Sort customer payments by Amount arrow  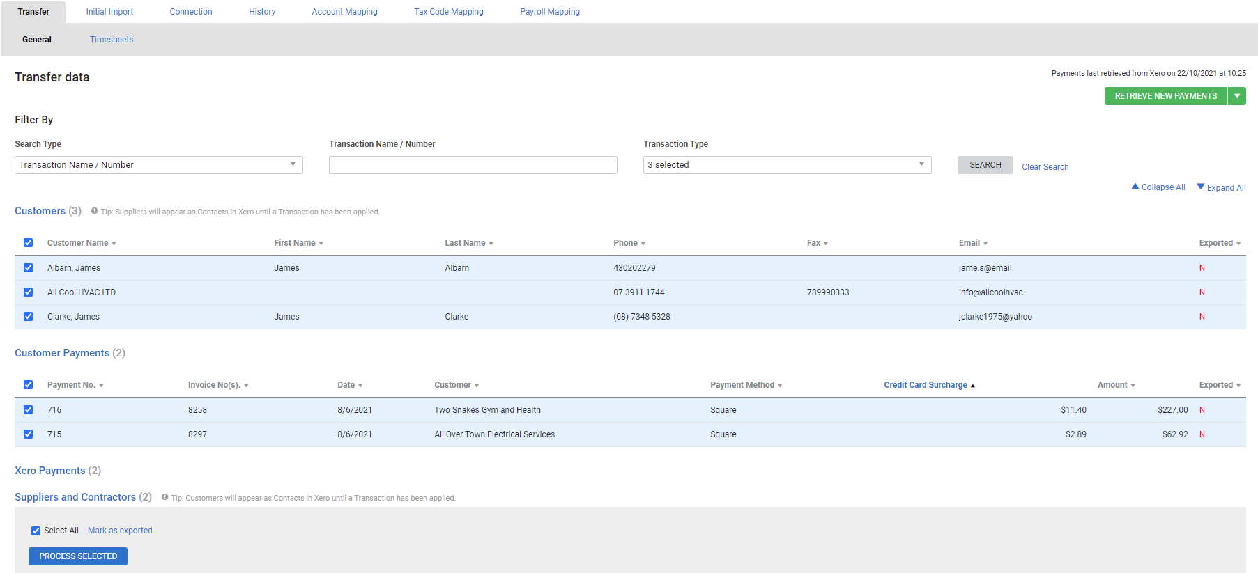(x=1133, y=386)
